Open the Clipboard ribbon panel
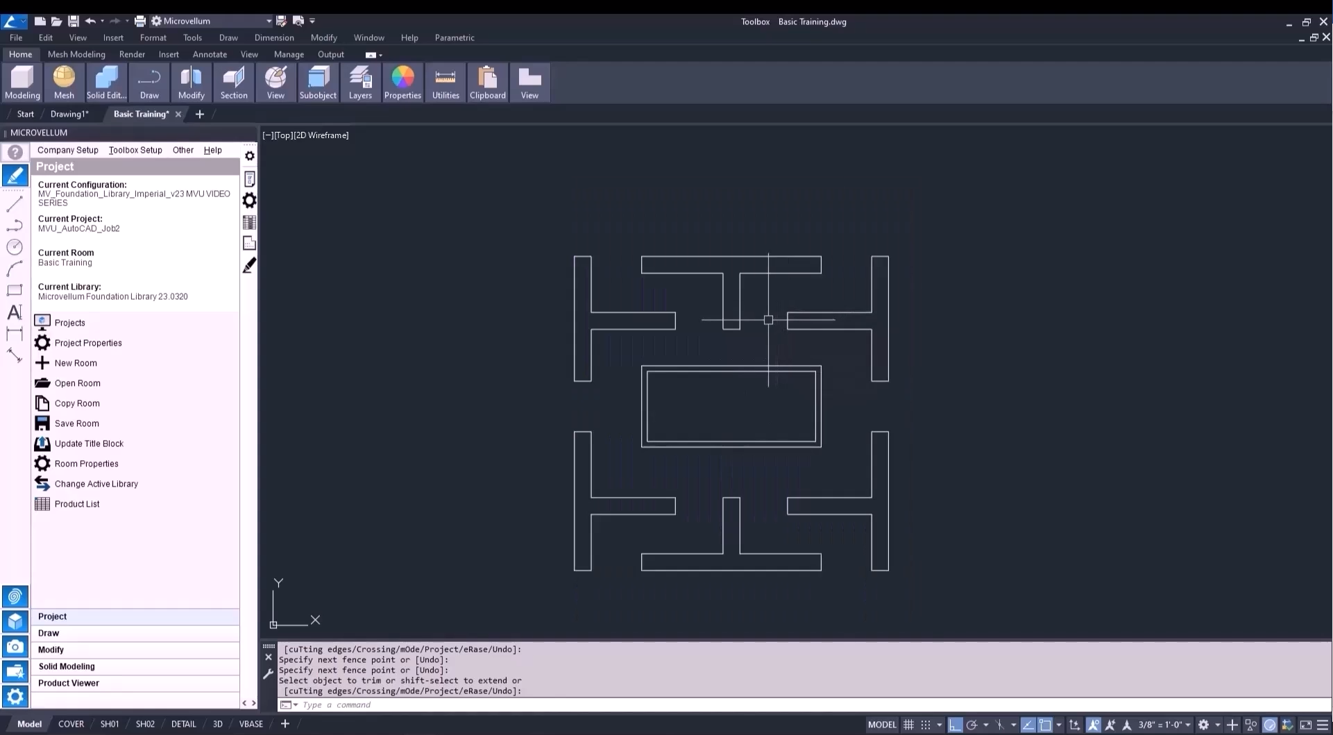 coord(488,83)
